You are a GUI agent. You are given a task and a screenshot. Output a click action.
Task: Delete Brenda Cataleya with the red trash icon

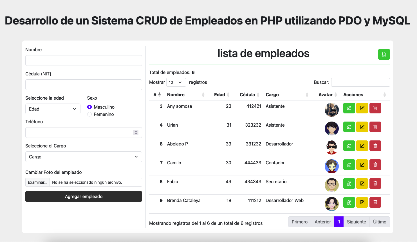tap(375, 202)
